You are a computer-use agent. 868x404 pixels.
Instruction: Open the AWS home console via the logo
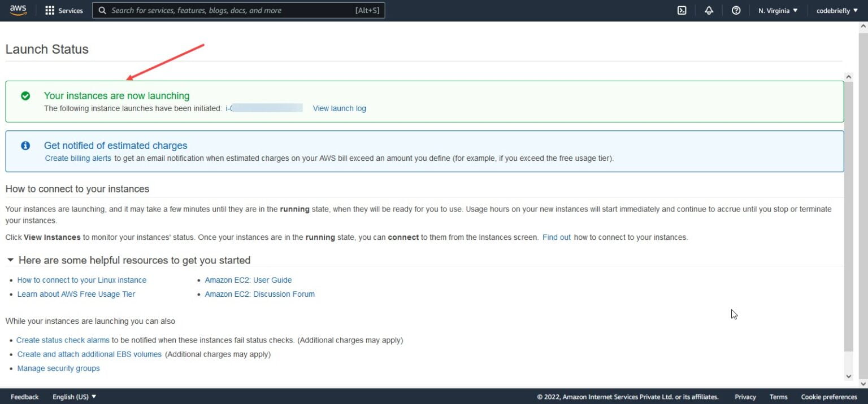[x=18, y=10]
